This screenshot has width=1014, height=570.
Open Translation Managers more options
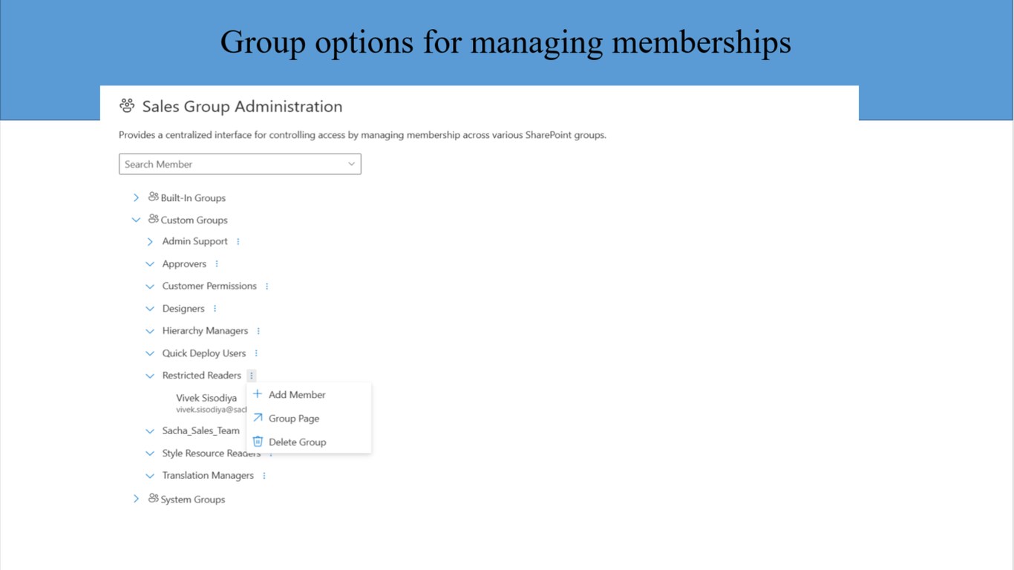pos(264,476)
